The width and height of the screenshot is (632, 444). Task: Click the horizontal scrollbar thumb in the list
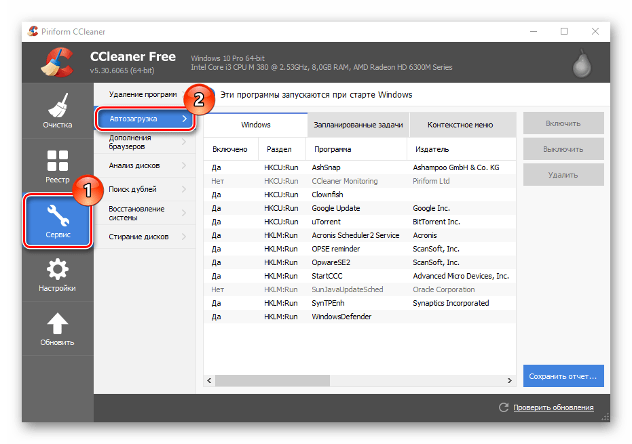(x=272, y=381)
